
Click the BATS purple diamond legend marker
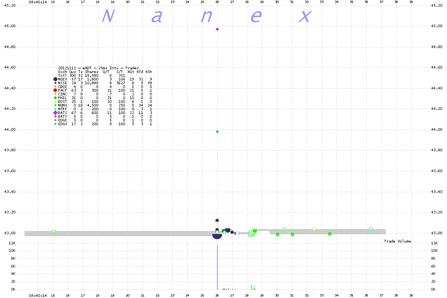[x=55, y=113]
